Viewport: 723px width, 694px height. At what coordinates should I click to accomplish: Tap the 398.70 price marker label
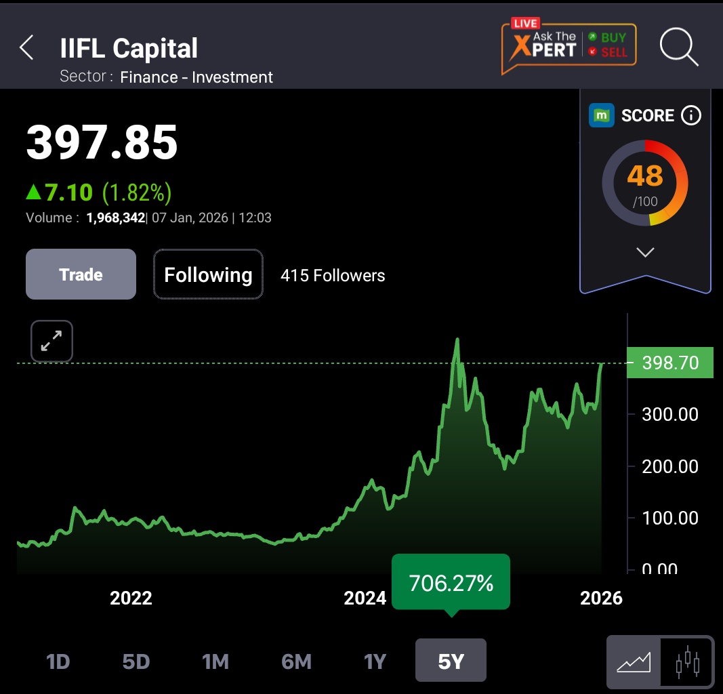click(x=670, y=363)
